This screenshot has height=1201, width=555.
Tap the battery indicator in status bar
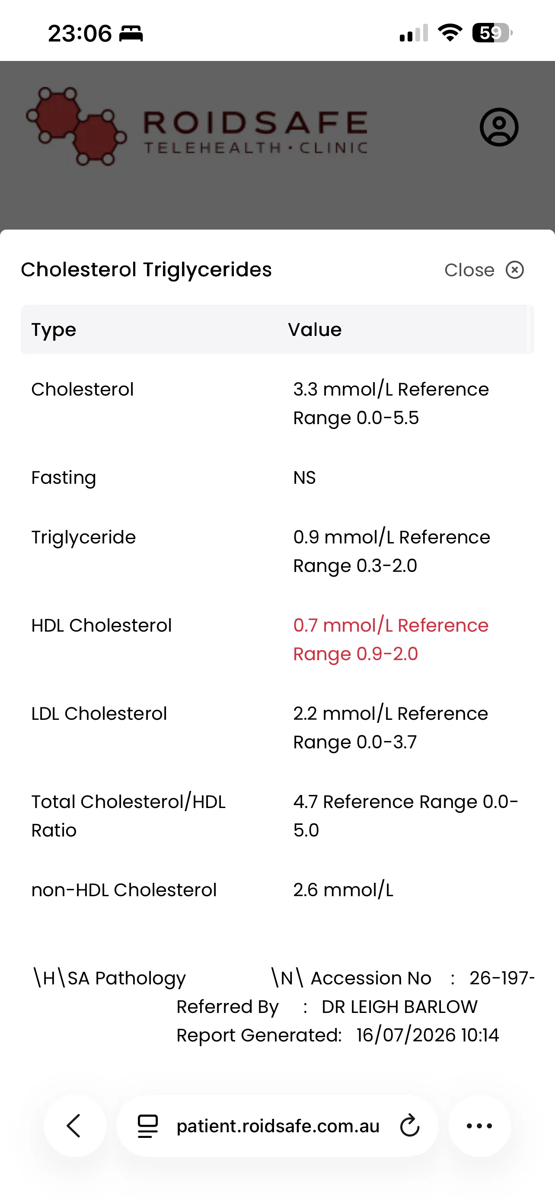click(492, 33)
